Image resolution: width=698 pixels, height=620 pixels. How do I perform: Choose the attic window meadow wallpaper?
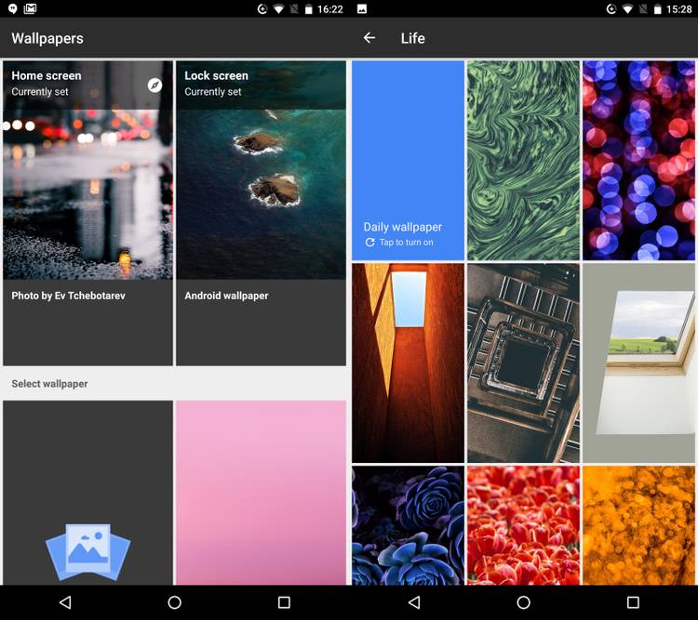pos(638,363)
